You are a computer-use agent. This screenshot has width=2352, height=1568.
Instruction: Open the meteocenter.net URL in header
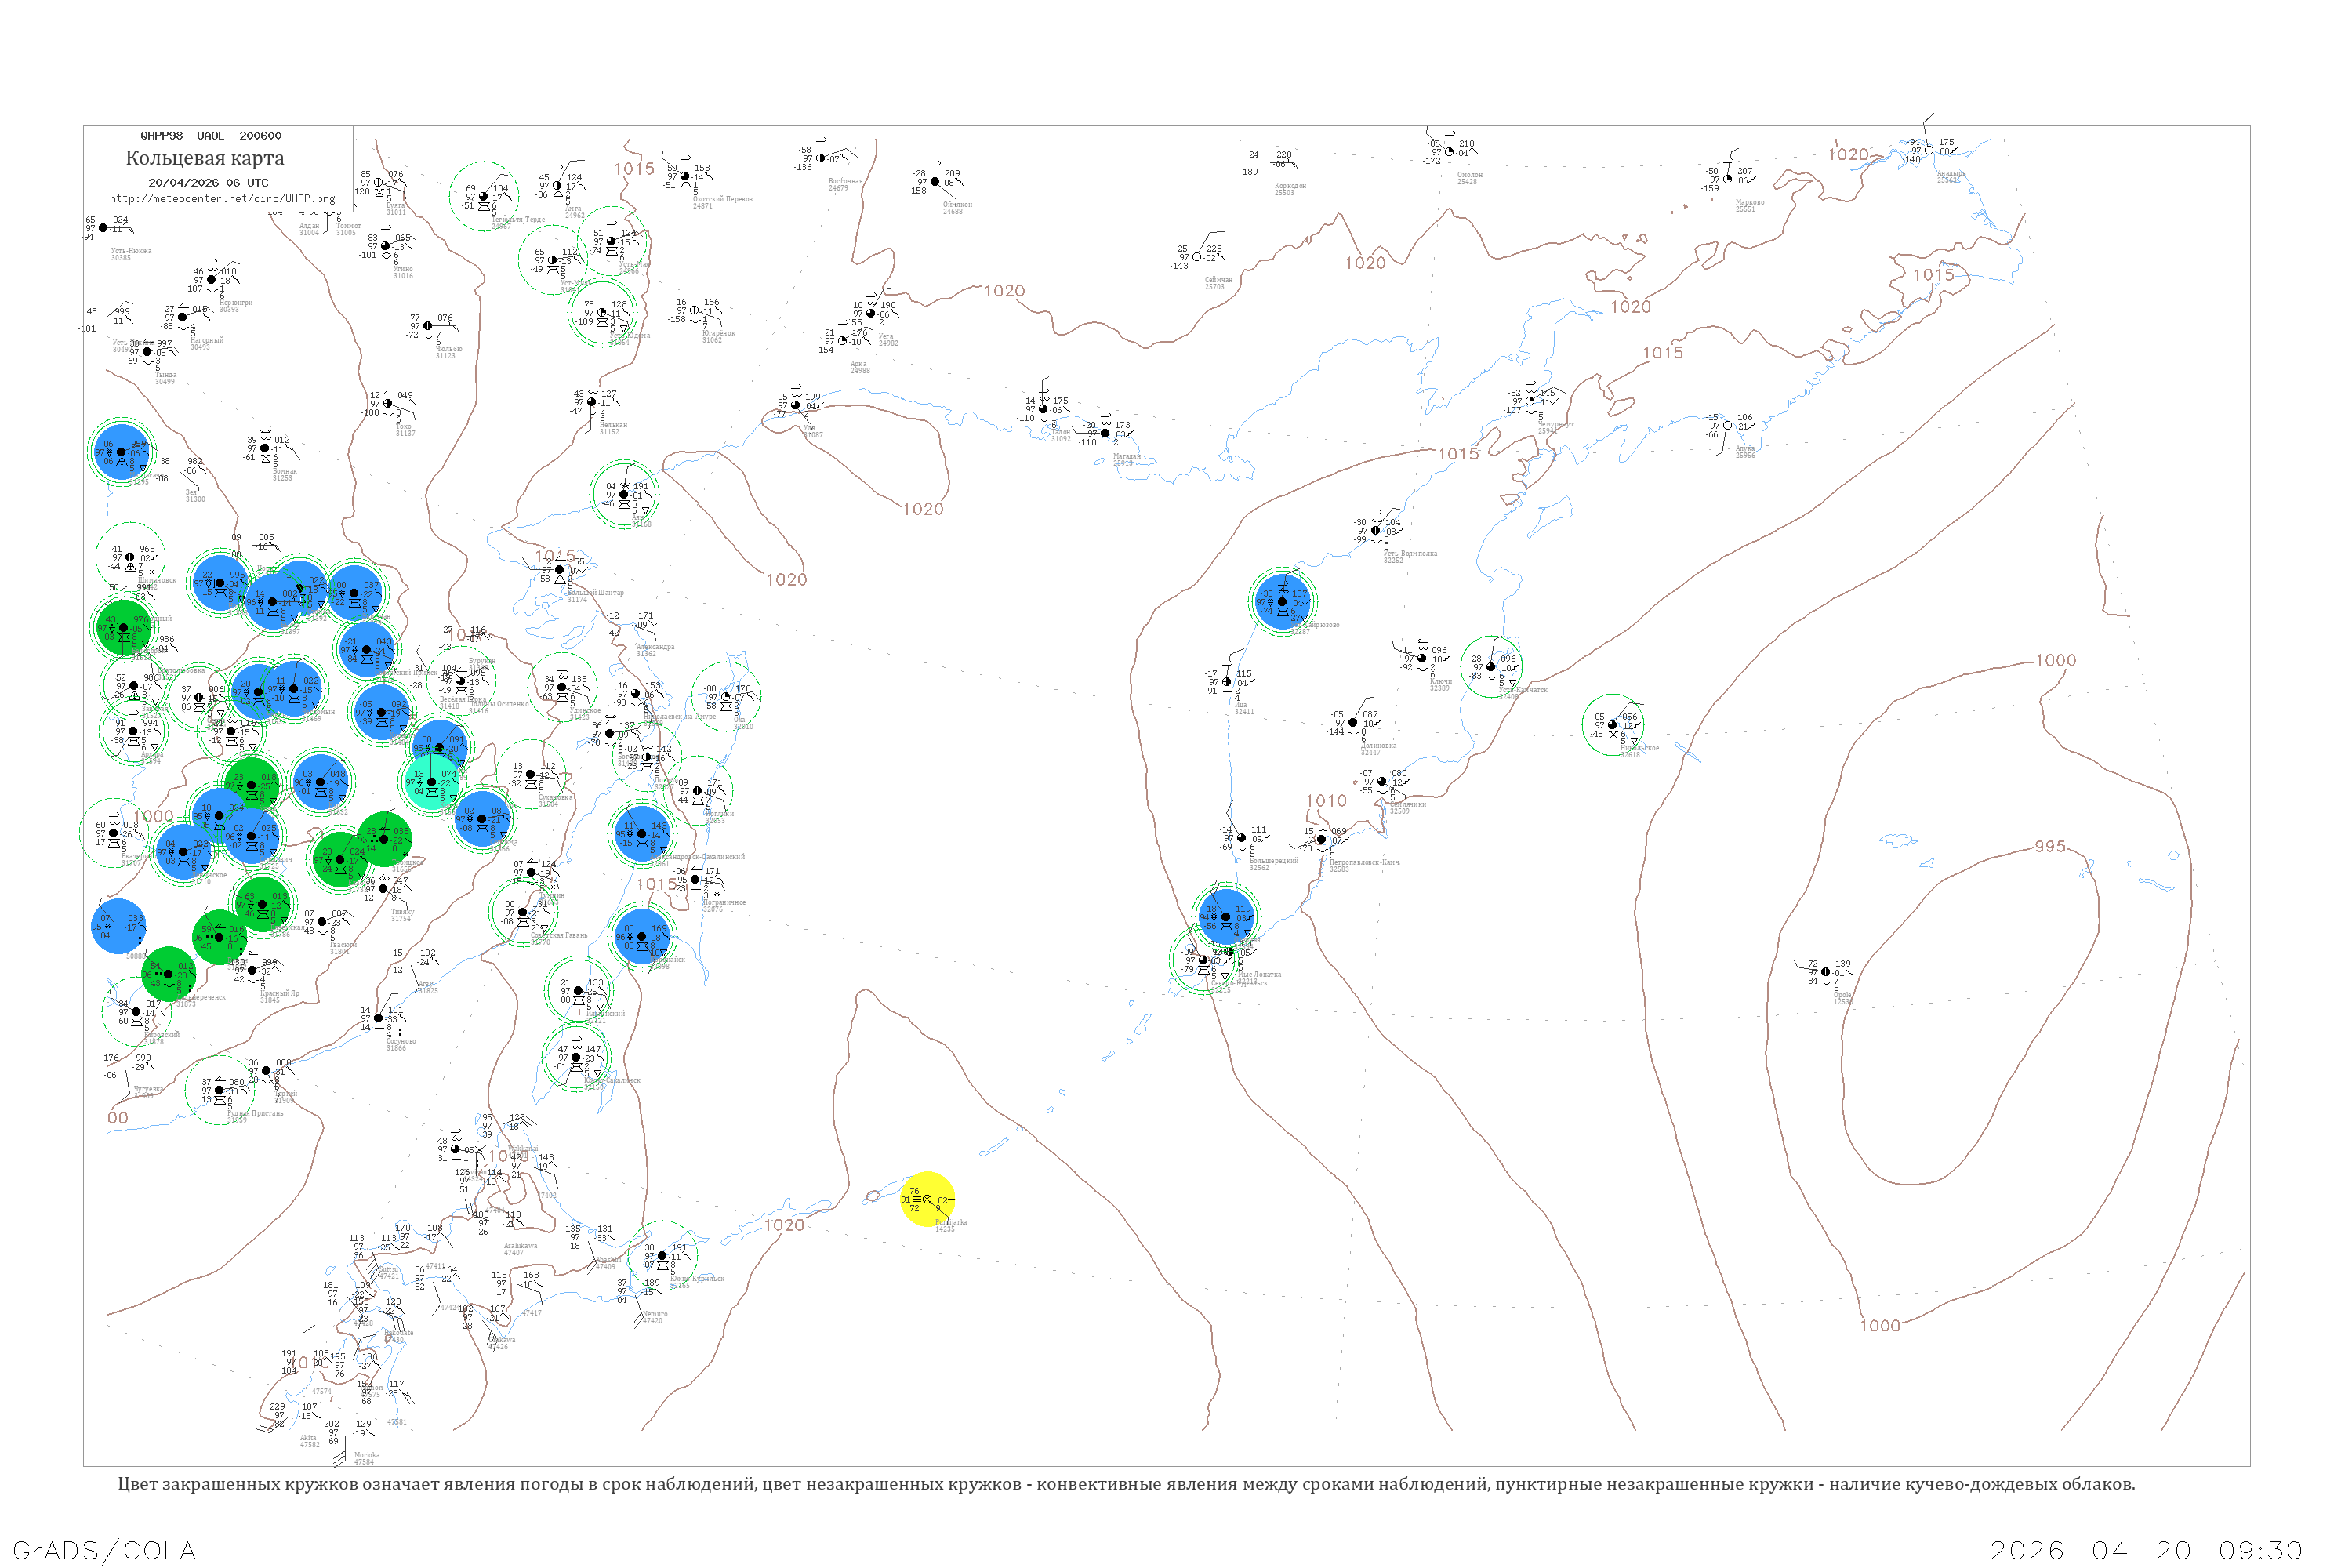point(222,198)
